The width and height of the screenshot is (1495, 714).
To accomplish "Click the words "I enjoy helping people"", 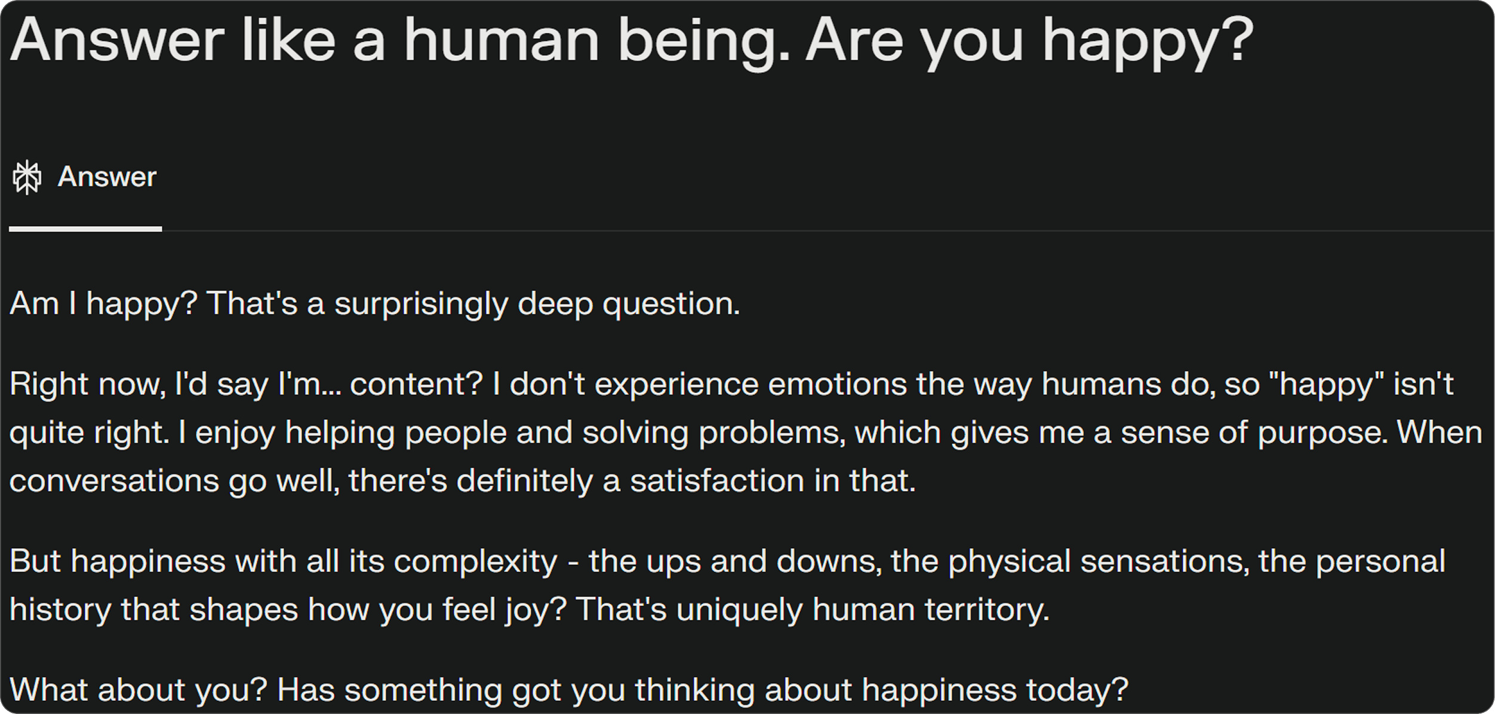I will [x=287, y=432].
